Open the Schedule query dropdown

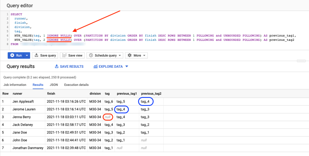105,56
